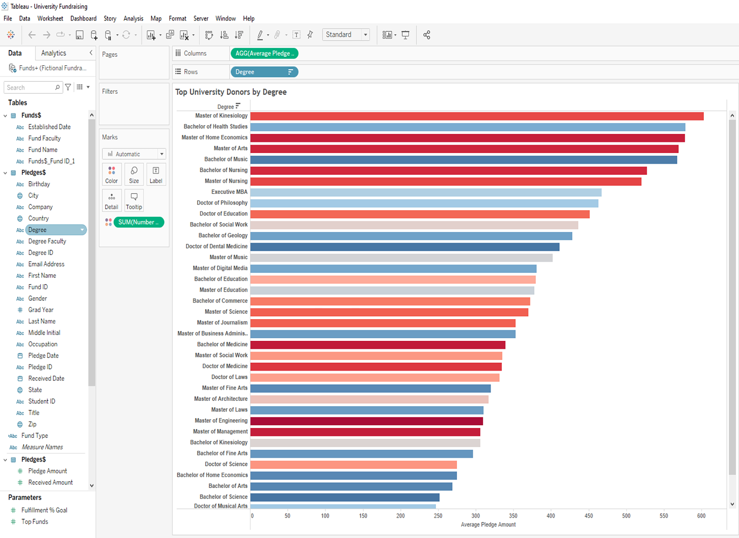Click the AGG(Average Pledge) pill in Columns
739x538 pixels.
[x=264, y=53]
